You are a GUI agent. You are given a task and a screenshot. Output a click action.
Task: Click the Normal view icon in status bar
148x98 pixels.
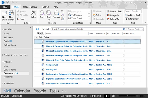107,96
